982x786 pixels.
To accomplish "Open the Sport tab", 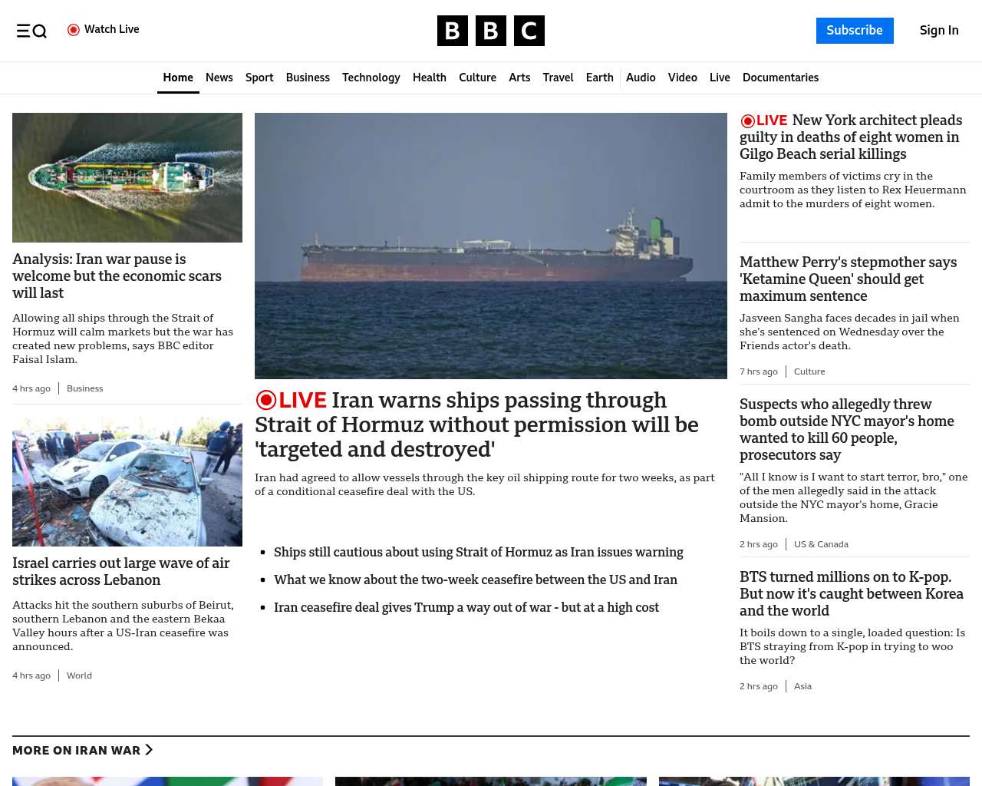I will click(x=259, y=78).
